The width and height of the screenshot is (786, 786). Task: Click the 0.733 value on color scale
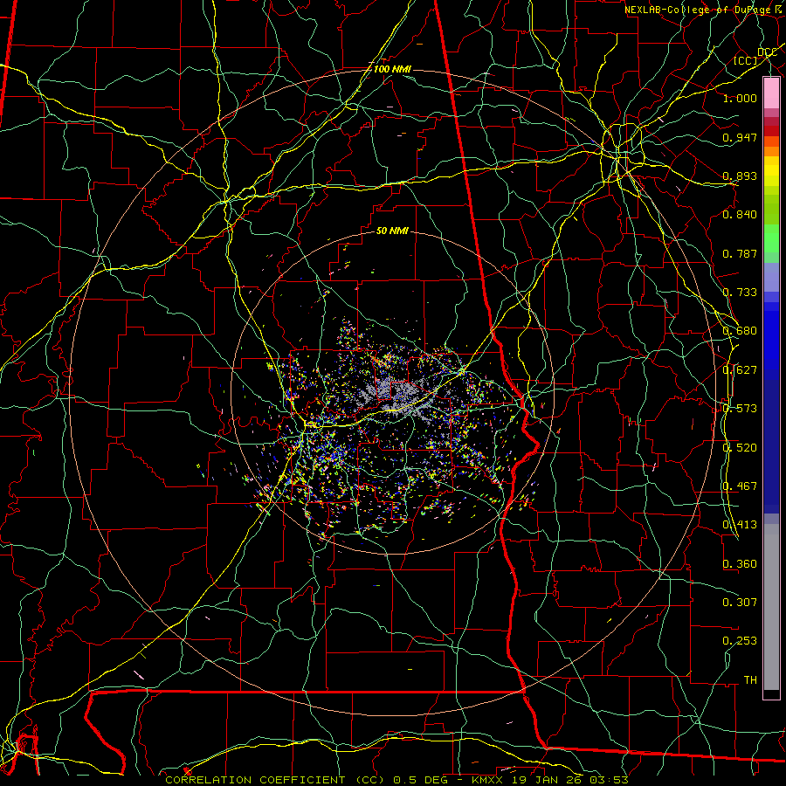740,293
